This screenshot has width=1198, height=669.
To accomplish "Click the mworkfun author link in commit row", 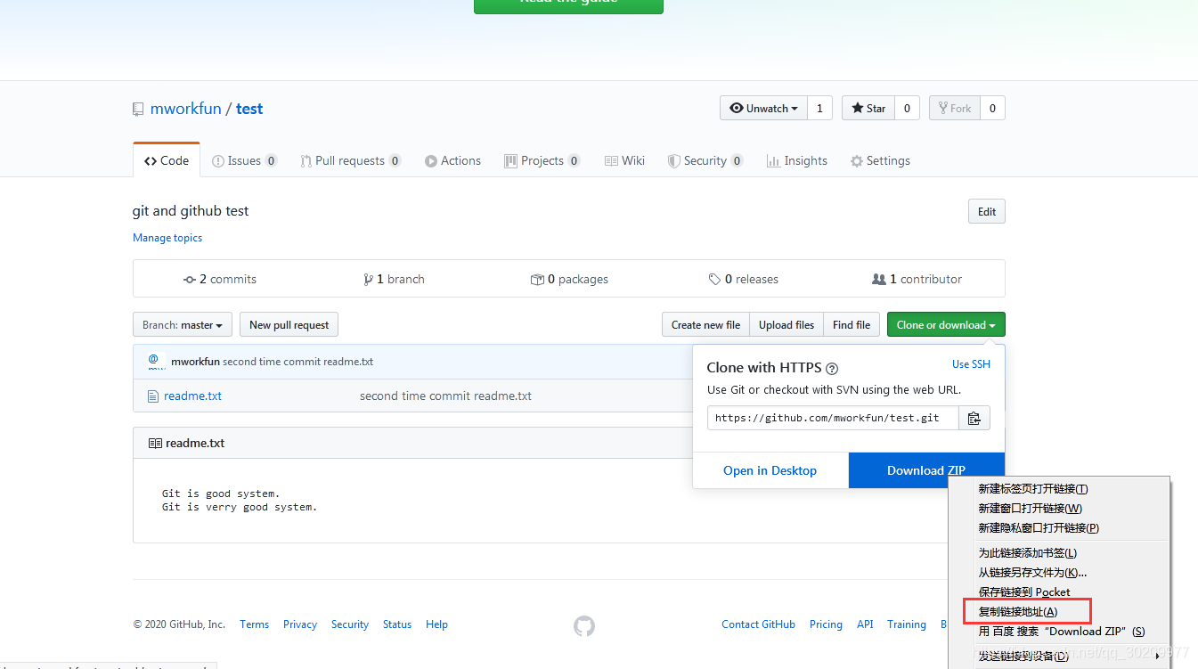I will [x=195, y=362].
